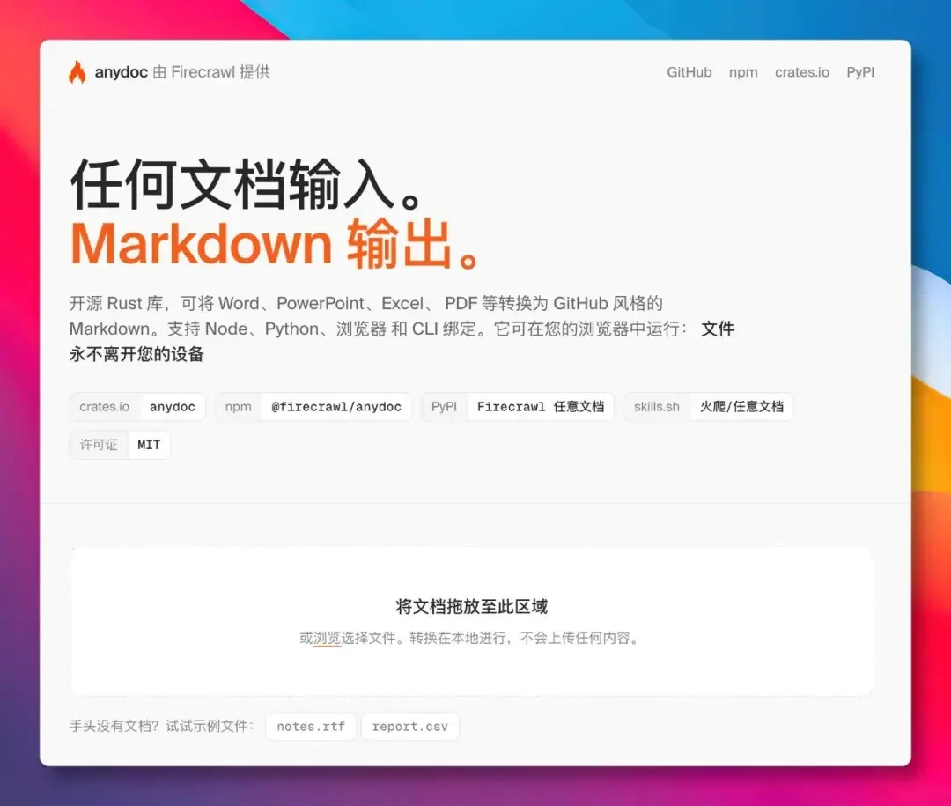Load the notes.rtf sample file
The image size is (951, 806).
311,727
